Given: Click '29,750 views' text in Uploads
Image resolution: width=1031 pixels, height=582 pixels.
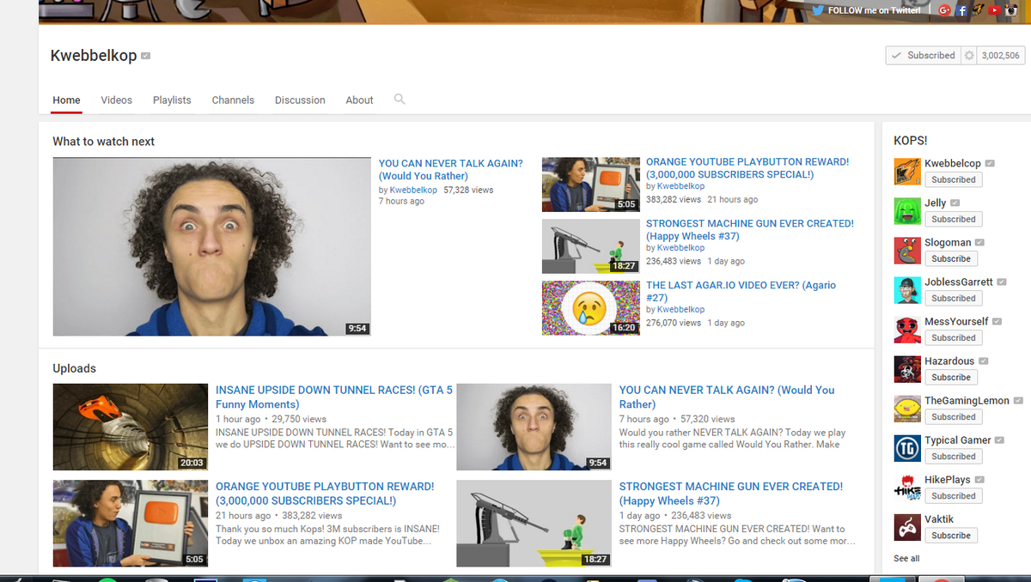Looking at the screenshot, I should (299, 419).
